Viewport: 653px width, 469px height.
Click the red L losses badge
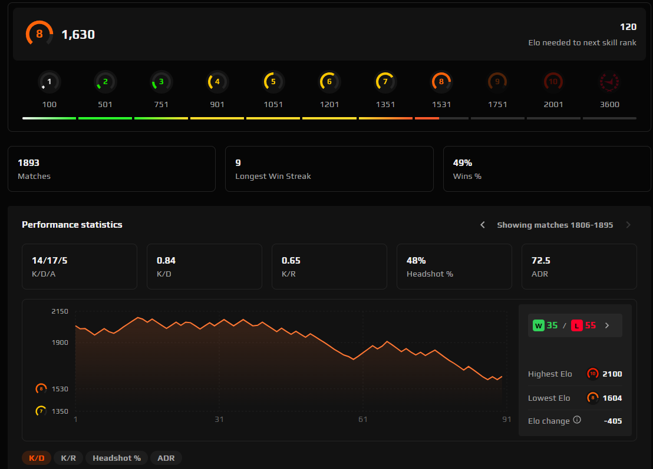577,325
